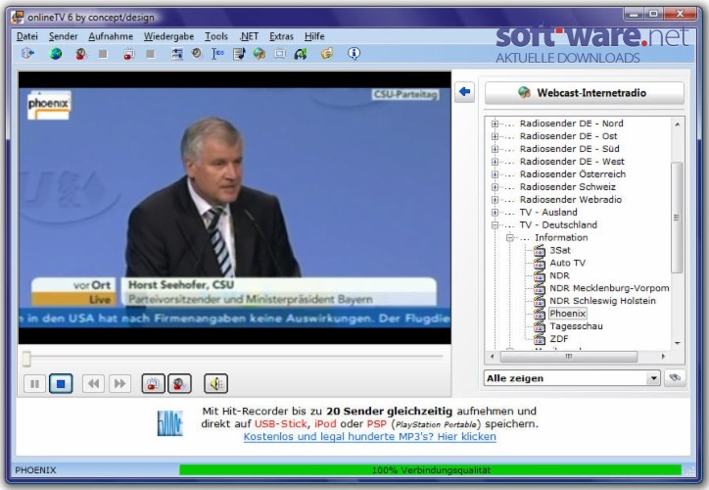Image resolution: width=709 pixels, height=490 pixels.
Task: Click the station icon beside Auto TV
Action: click(539, 263)
